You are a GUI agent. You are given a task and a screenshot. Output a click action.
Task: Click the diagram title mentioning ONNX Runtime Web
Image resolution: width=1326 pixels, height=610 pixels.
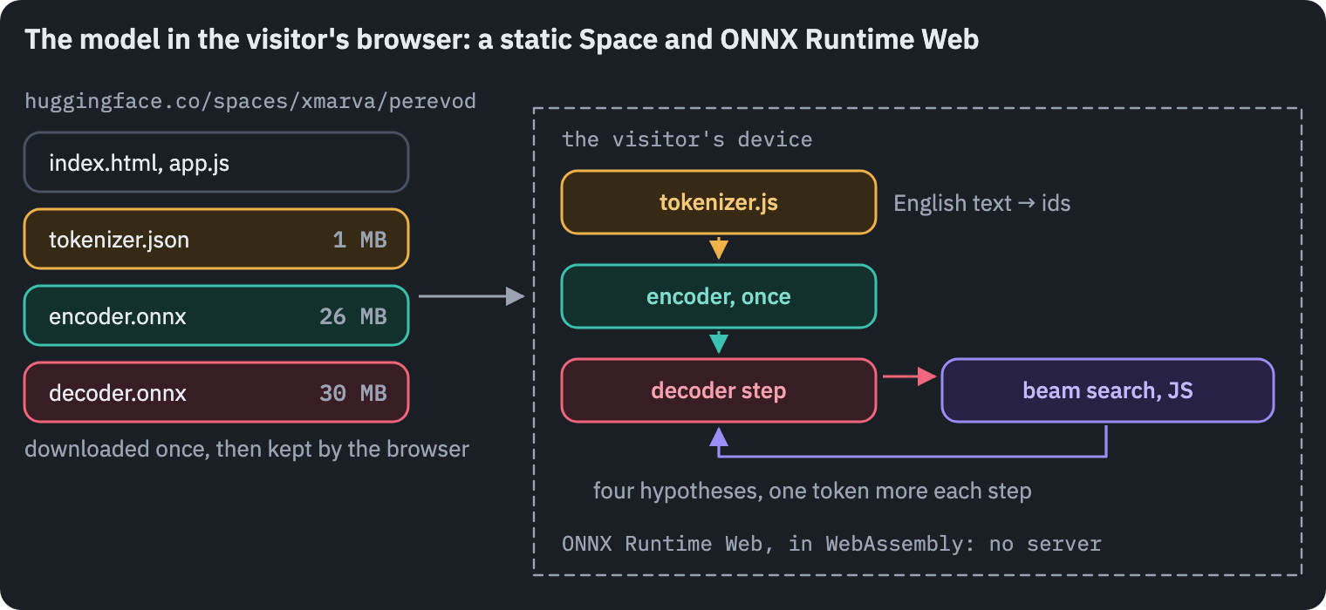[x=502, y=39]
